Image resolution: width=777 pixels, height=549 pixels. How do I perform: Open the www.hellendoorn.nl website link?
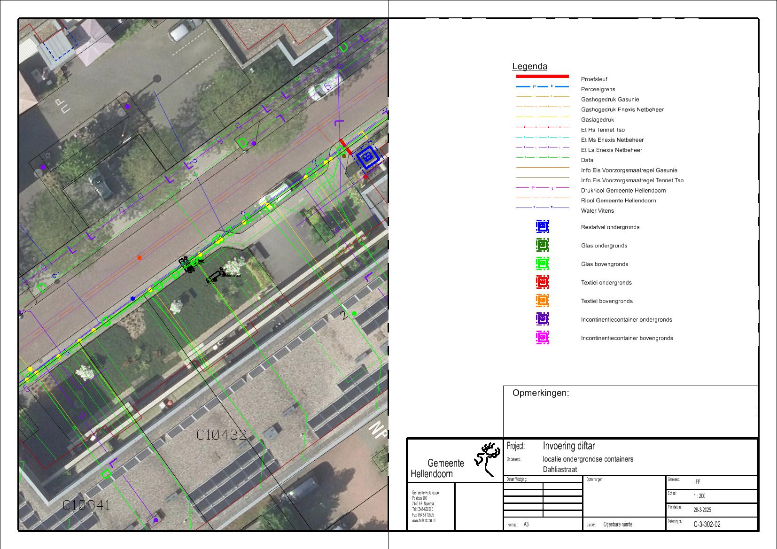[x=424, y=521]
